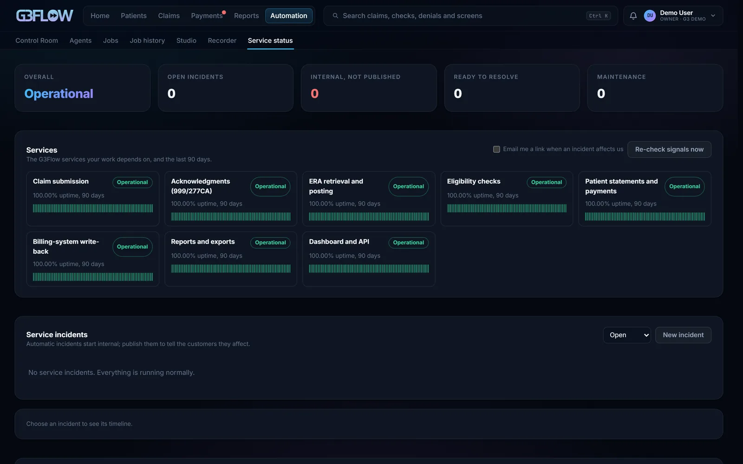Click the Claim submission service title
This screenshot has height=464, width=743.
point(61,181)
